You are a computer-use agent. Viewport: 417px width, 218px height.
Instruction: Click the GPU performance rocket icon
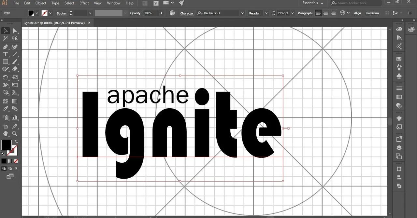[181, 3]
